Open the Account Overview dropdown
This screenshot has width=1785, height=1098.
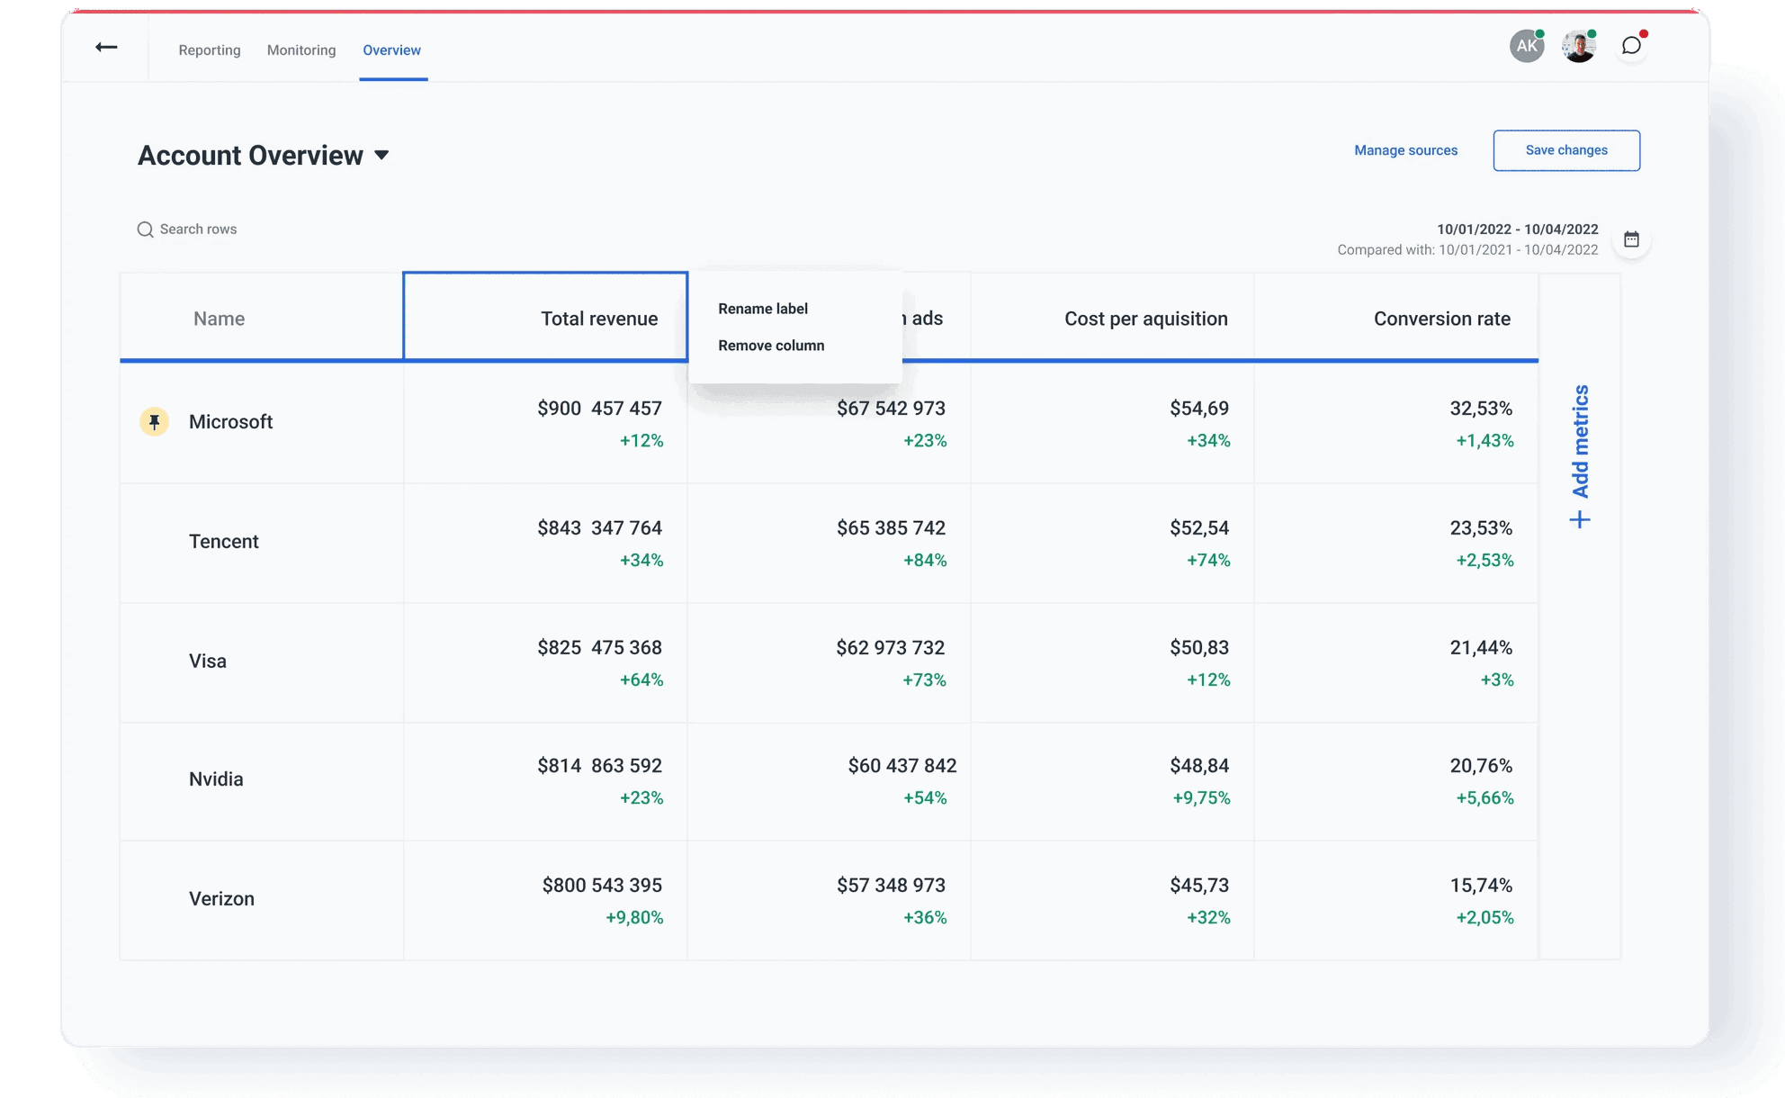coord(381,155)
